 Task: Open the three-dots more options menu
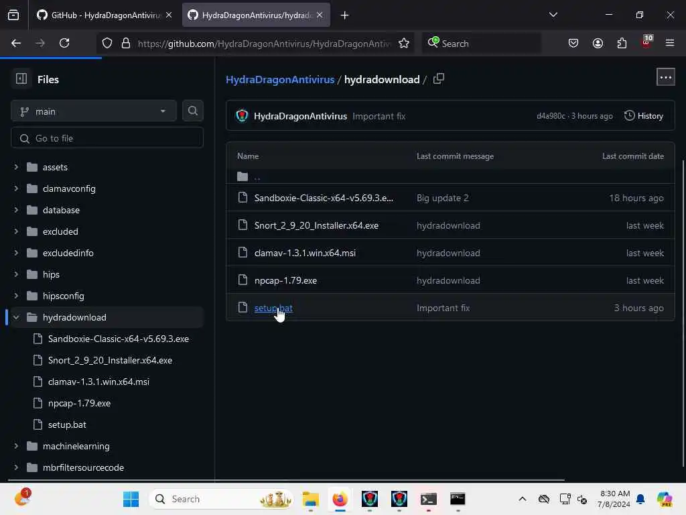665,78
